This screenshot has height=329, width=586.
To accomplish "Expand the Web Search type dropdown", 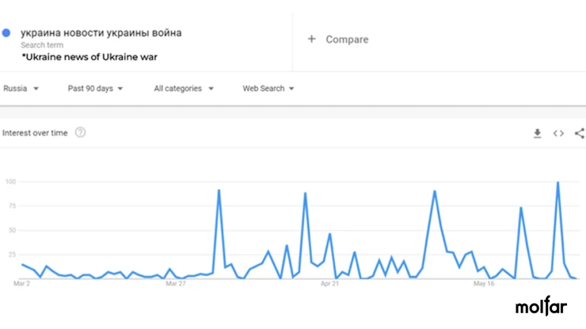I will (x=268, y=89).
